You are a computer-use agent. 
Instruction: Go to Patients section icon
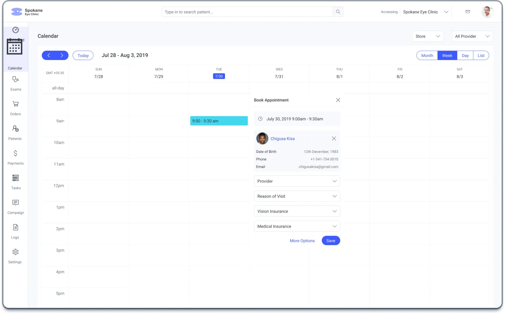coord(16,129)
